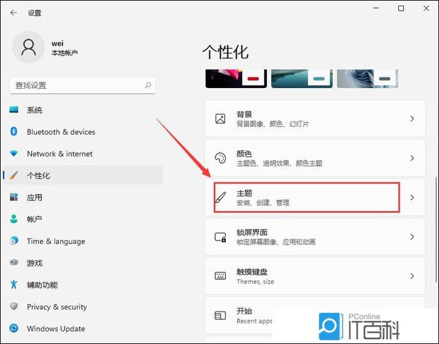The width and height of the screenshot is (439, 344).
Task: Select 辅助功能 in the sidebar
Action: [x=83, y=285]
